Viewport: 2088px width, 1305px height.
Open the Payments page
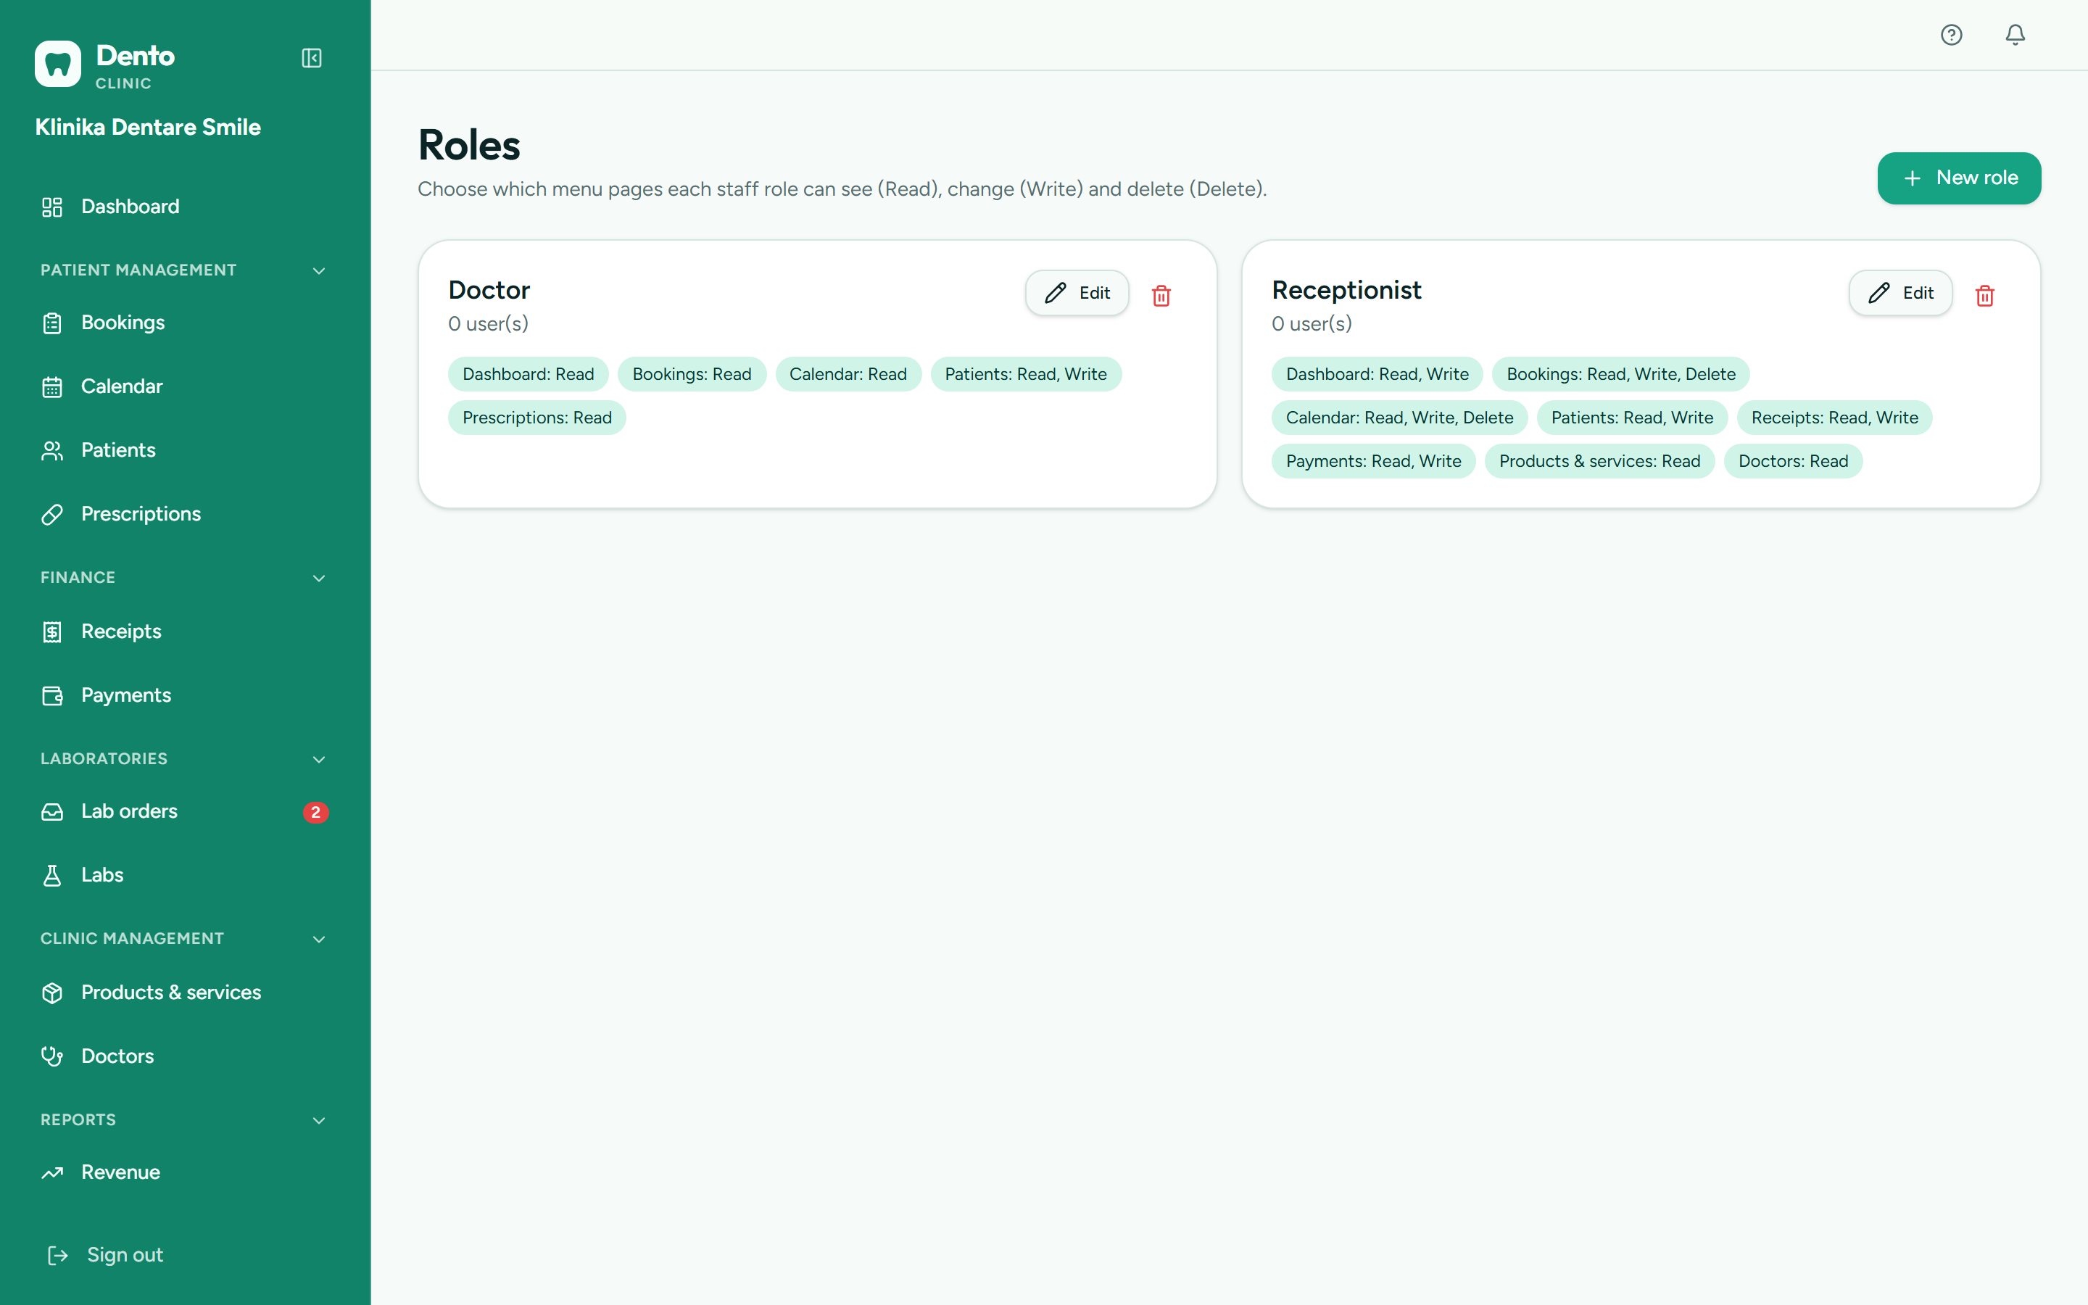185,696
